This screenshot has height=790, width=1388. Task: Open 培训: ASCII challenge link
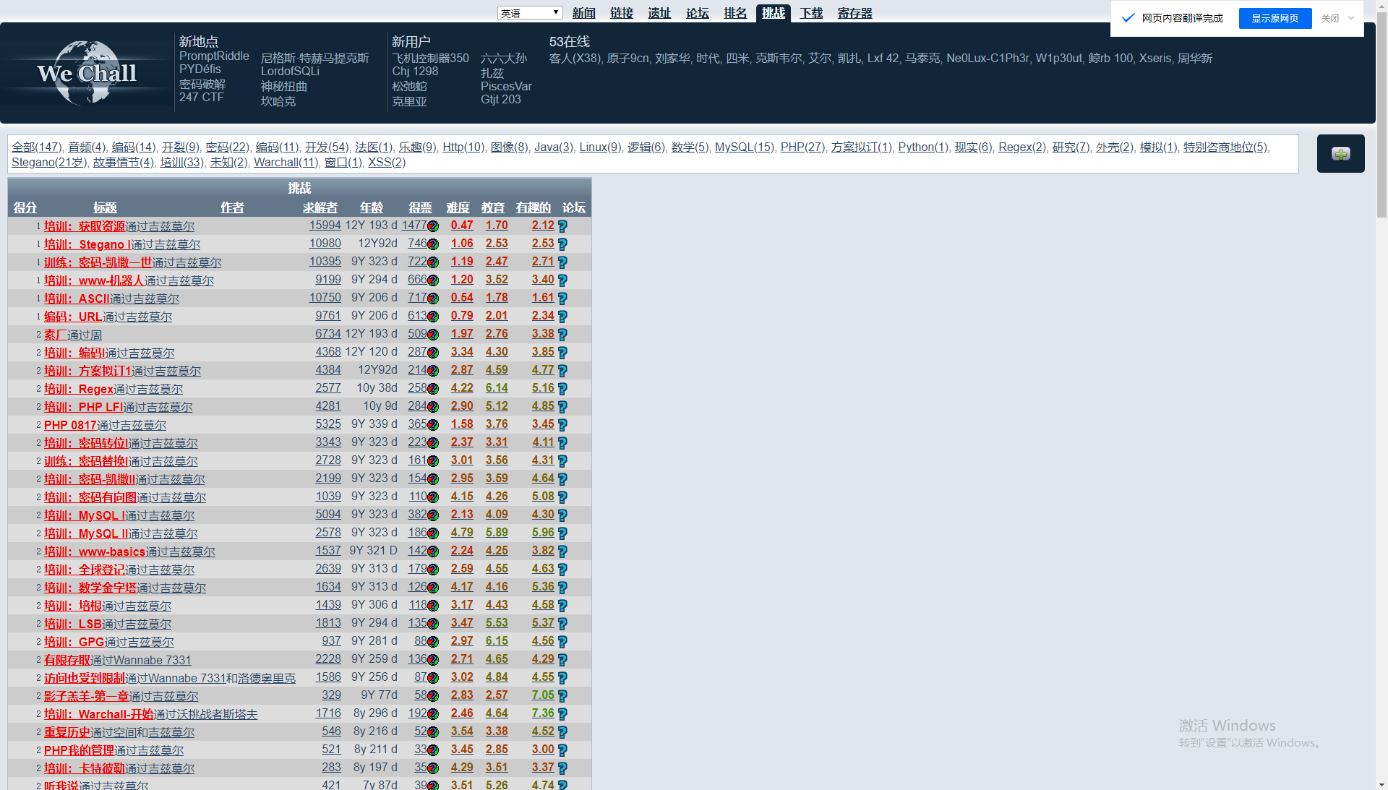tap(77, 299)
